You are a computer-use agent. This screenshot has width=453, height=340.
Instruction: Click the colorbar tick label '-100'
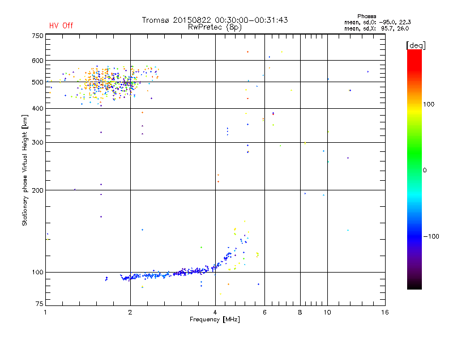click(x=431, y=236)
